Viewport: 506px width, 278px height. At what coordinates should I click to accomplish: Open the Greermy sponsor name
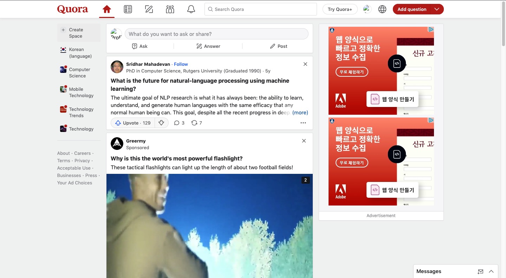136,141
